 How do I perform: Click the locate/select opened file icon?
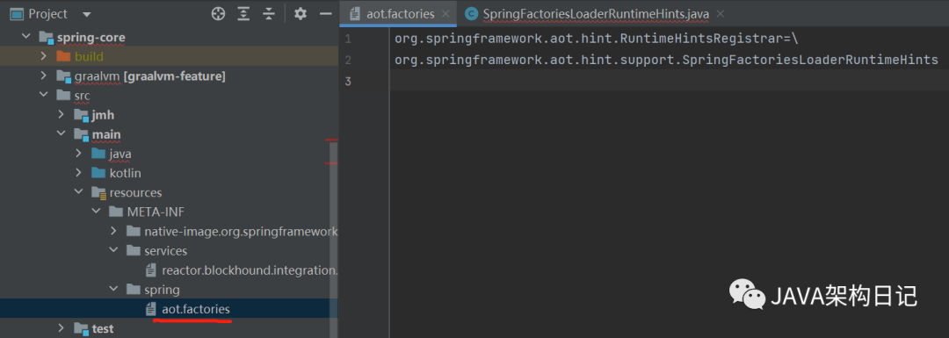pyautogui.click(x=218, y=13)
